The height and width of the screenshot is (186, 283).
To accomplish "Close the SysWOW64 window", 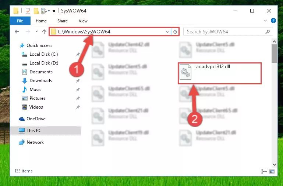I will coord(269,11).
